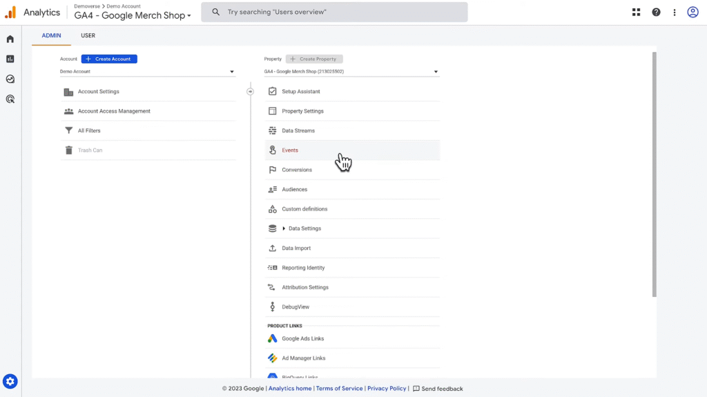Screen dimensions: 707x397
Task: Click the Attribution Settings path icon
Action: point(271,287)
